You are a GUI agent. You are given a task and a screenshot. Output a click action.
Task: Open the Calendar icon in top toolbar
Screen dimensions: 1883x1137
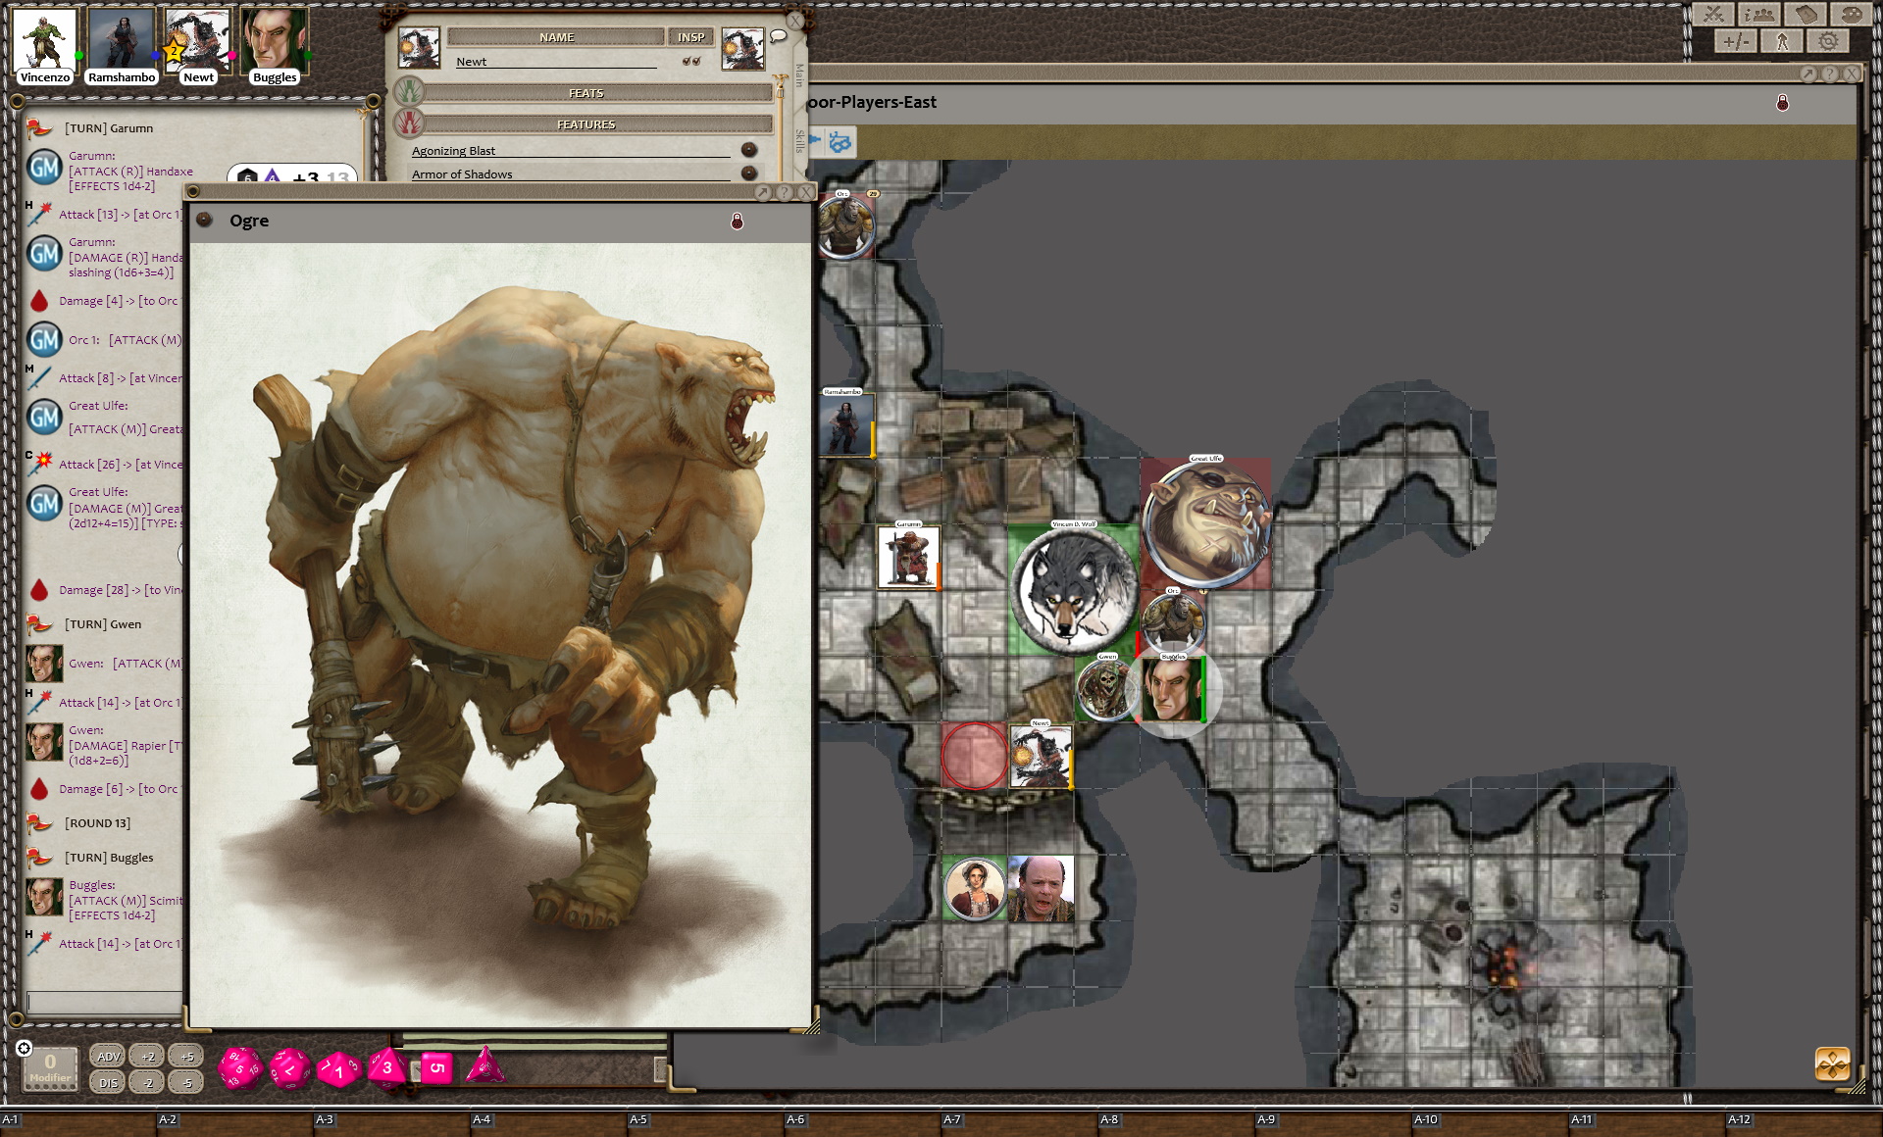[x=1806, y=15]
